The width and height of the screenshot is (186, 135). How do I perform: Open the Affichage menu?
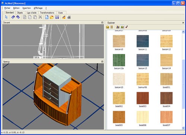tap(38, 8)
